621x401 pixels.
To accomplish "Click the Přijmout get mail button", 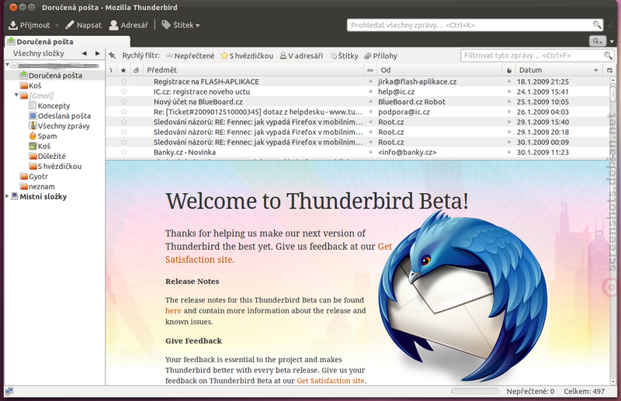I will [x=29, y=25].
